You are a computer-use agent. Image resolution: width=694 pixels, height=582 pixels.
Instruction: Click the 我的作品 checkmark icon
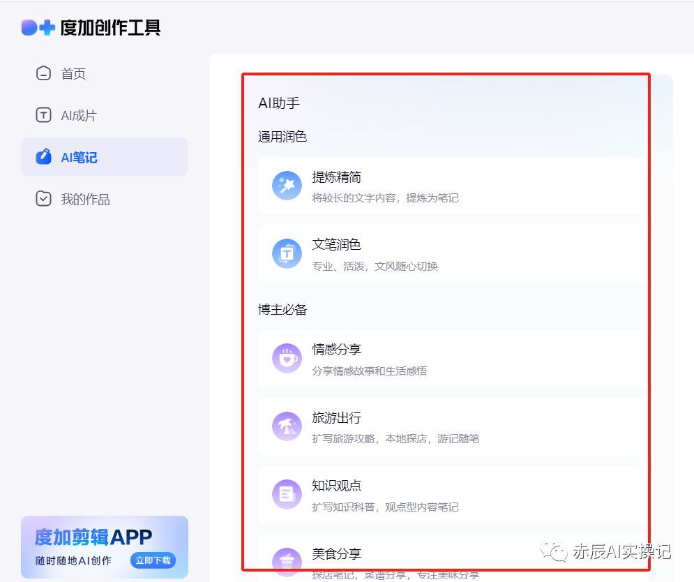[x=43, y=199]
